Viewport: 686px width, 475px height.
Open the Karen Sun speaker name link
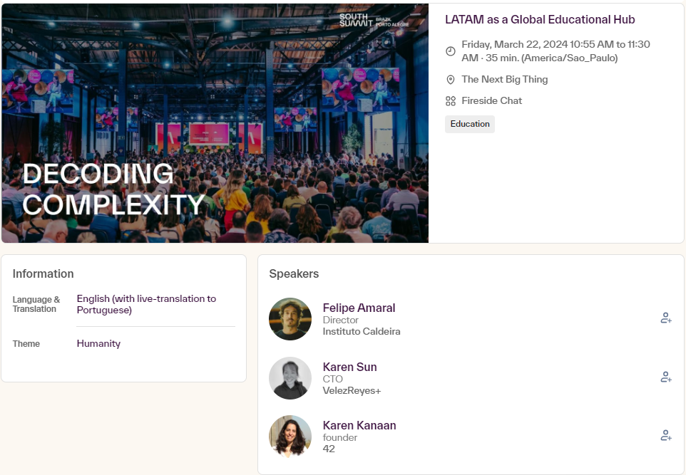(x=349, y=367)
